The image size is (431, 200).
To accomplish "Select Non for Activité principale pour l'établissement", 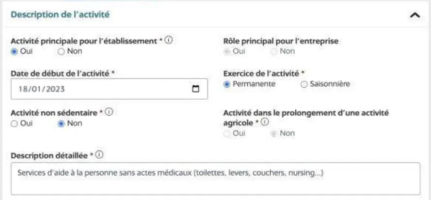I will pos(61,51).
